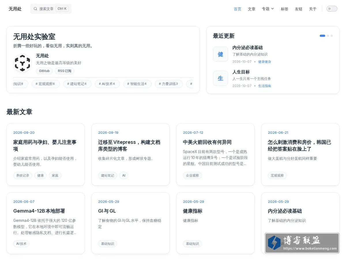Click 宏观观察 tag on 韩国 article card
The height and width of the screenshot is (260, 346).
pyautogui.click(x=277, y=175)
